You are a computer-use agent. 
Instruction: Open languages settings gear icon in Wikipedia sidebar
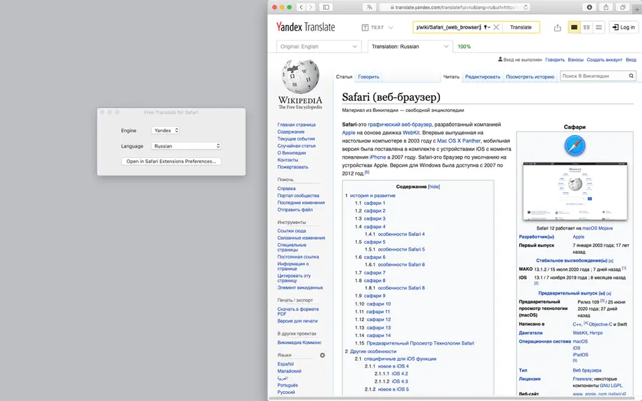tap(322, 355)
